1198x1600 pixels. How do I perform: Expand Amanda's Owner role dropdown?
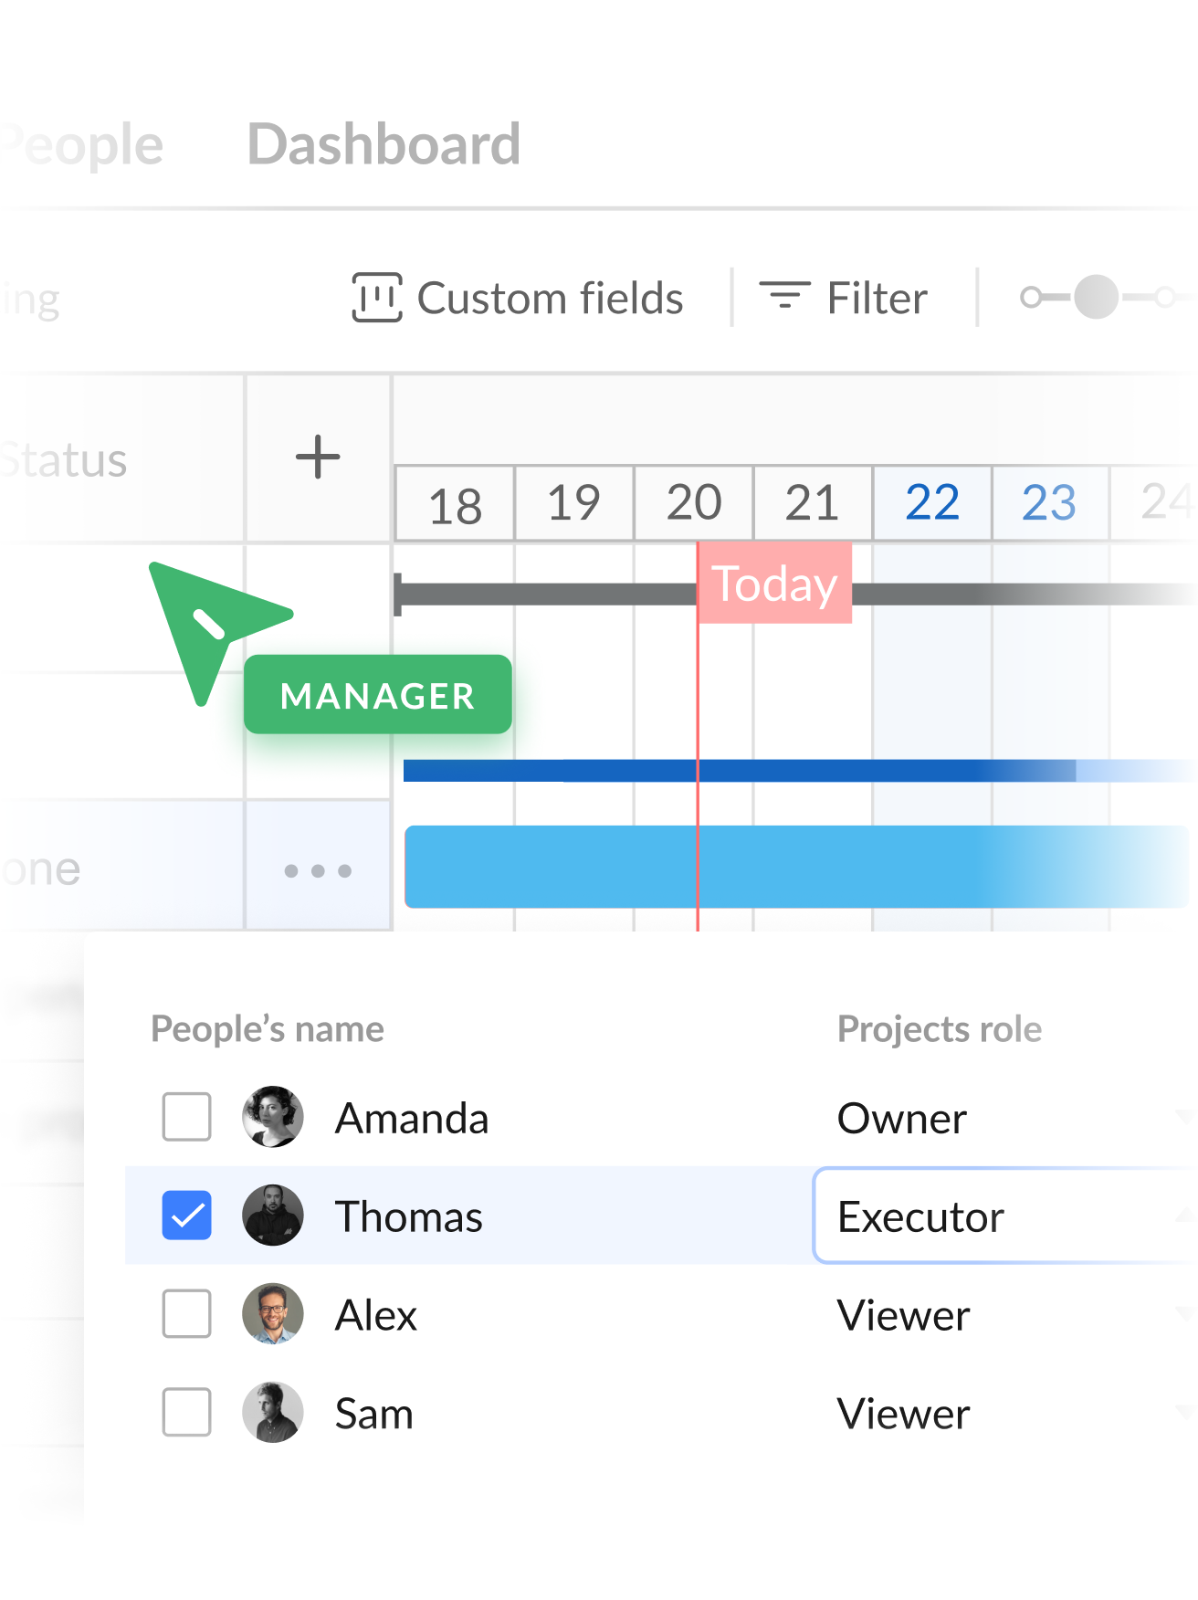tap(1004, 1118)
